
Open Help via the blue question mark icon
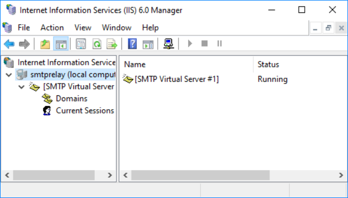(132, 44)
